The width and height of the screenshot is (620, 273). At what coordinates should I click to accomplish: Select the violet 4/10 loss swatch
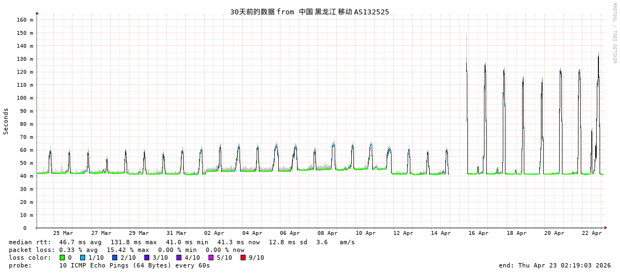click(179, 258)
